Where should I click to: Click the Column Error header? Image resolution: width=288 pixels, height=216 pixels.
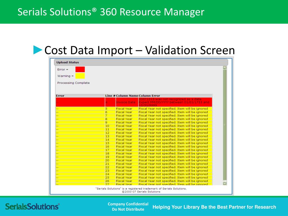click(x=175, y=96)
